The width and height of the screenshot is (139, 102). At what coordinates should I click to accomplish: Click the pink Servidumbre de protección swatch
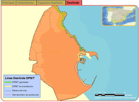coord(8,95)
